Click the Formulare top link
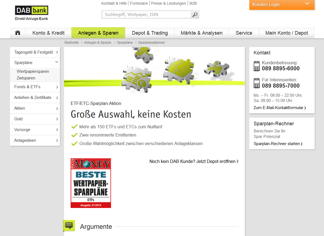The width and height of the screenshot is (324, 236). point(139,3)
